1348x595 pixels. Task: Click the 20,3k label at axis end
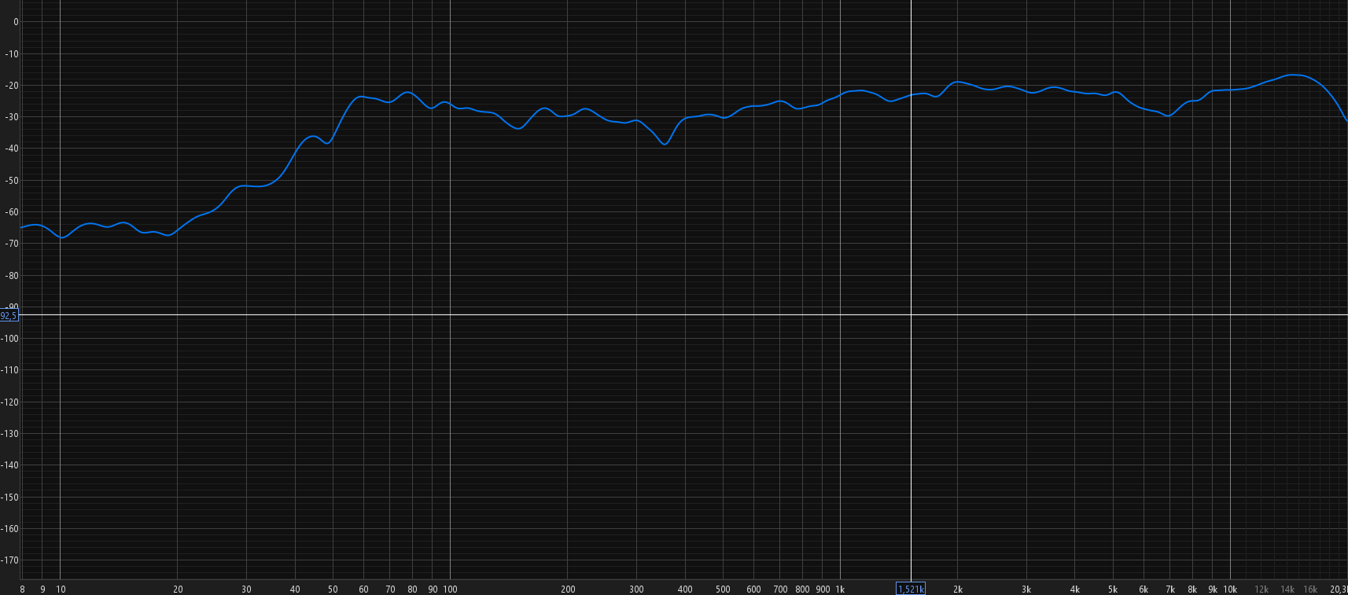(x=1339, y=589)
